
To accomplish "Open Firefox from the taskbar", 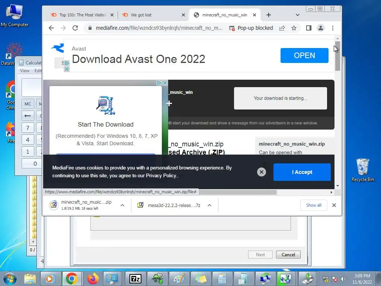I will coord(93,279).
